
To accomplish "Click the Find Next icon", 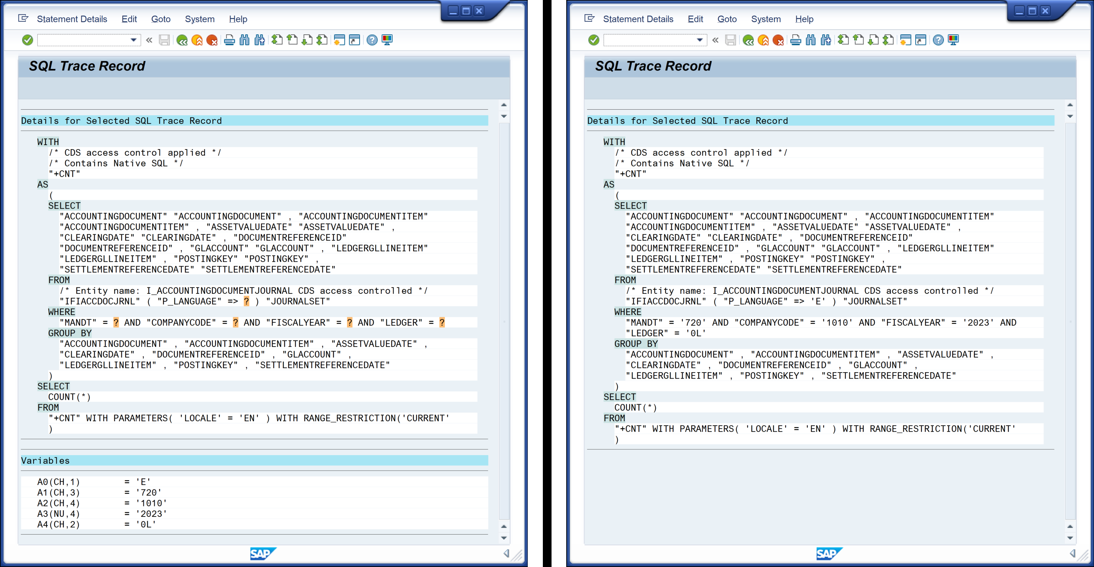I will [x=260, y=40].
